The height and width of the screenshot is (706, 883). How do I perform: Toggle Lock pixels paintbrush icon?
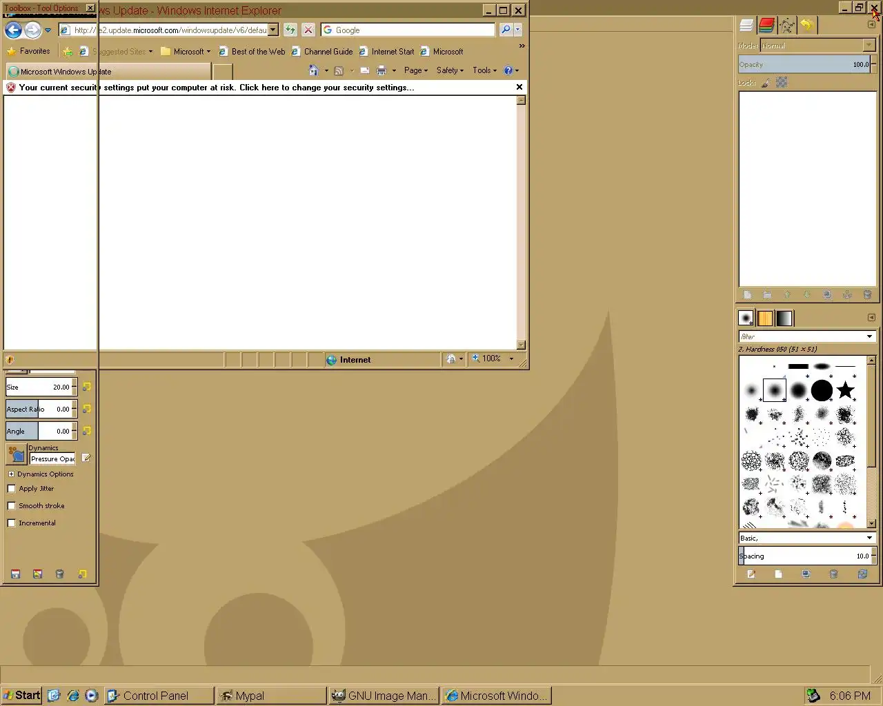pyautogui.click(x=766, y=83)
